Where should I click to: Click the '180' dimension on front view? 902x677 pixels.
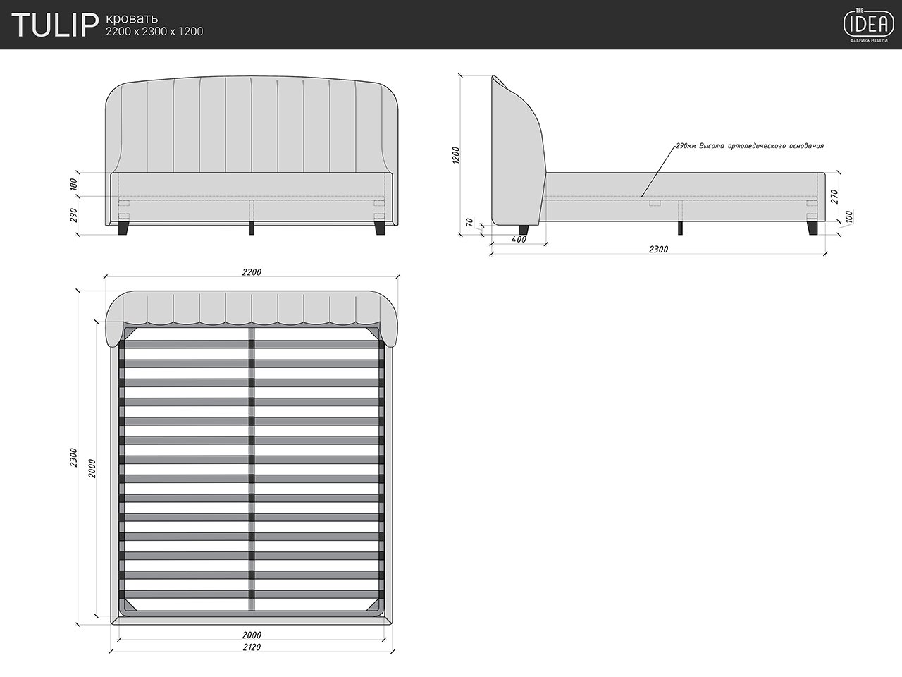(x=73, y=184)
